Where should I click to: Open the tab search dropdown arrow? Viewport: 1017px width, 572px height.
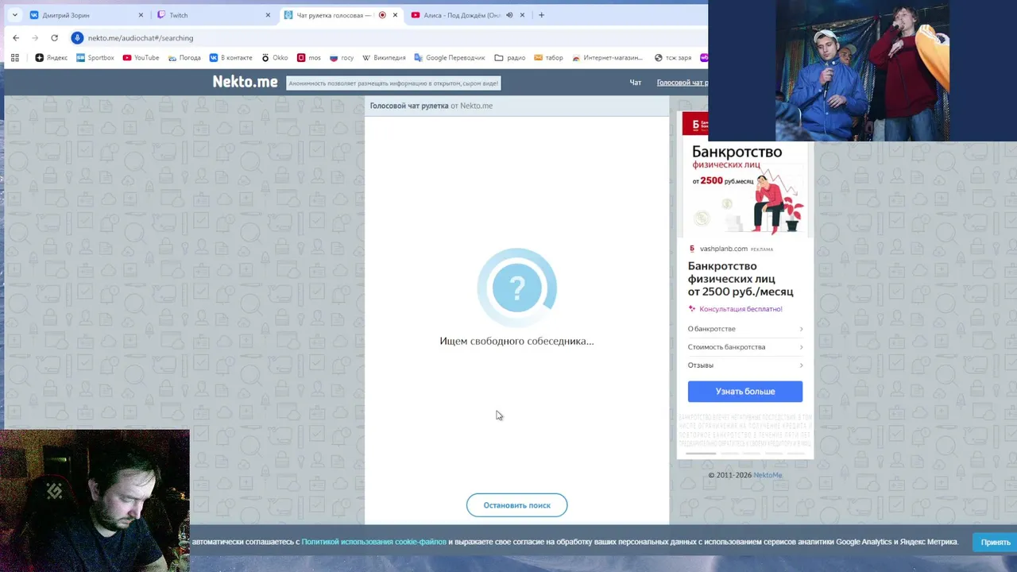point(14,15)
